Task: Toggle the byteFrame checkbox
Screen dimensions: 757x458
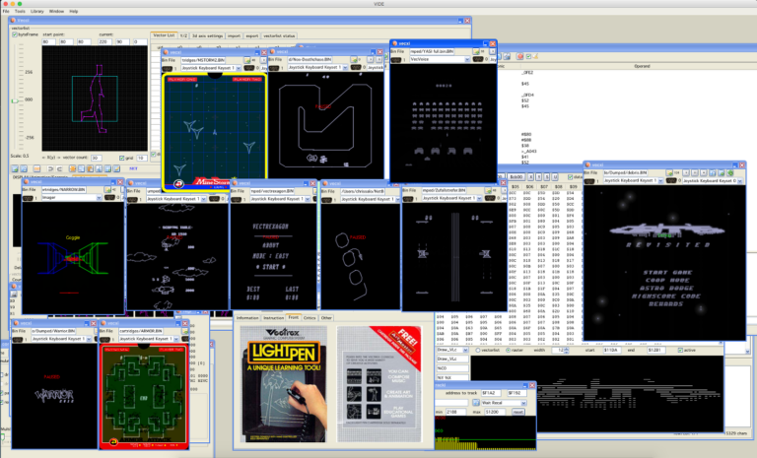Action: [x=15, y=34]
